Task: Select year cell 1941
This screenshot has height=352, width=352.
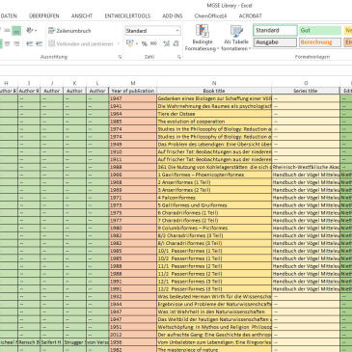Action: (x=133, y=106)
